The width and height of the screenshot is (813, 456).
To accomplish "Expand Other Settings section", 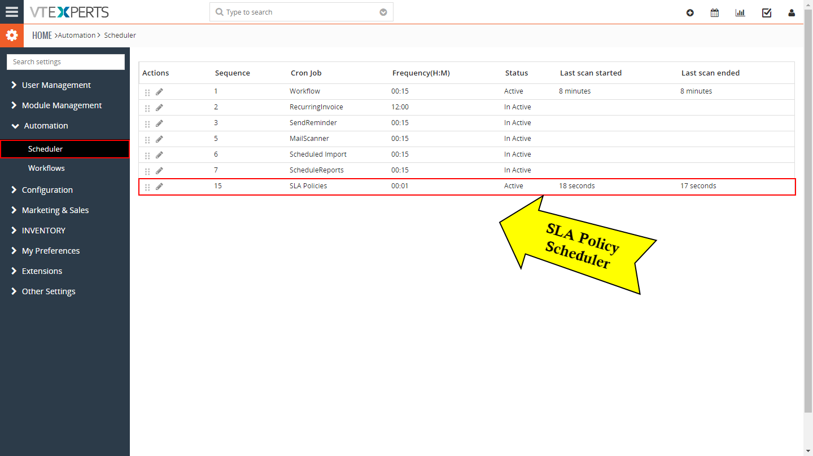I will (43, 291).
